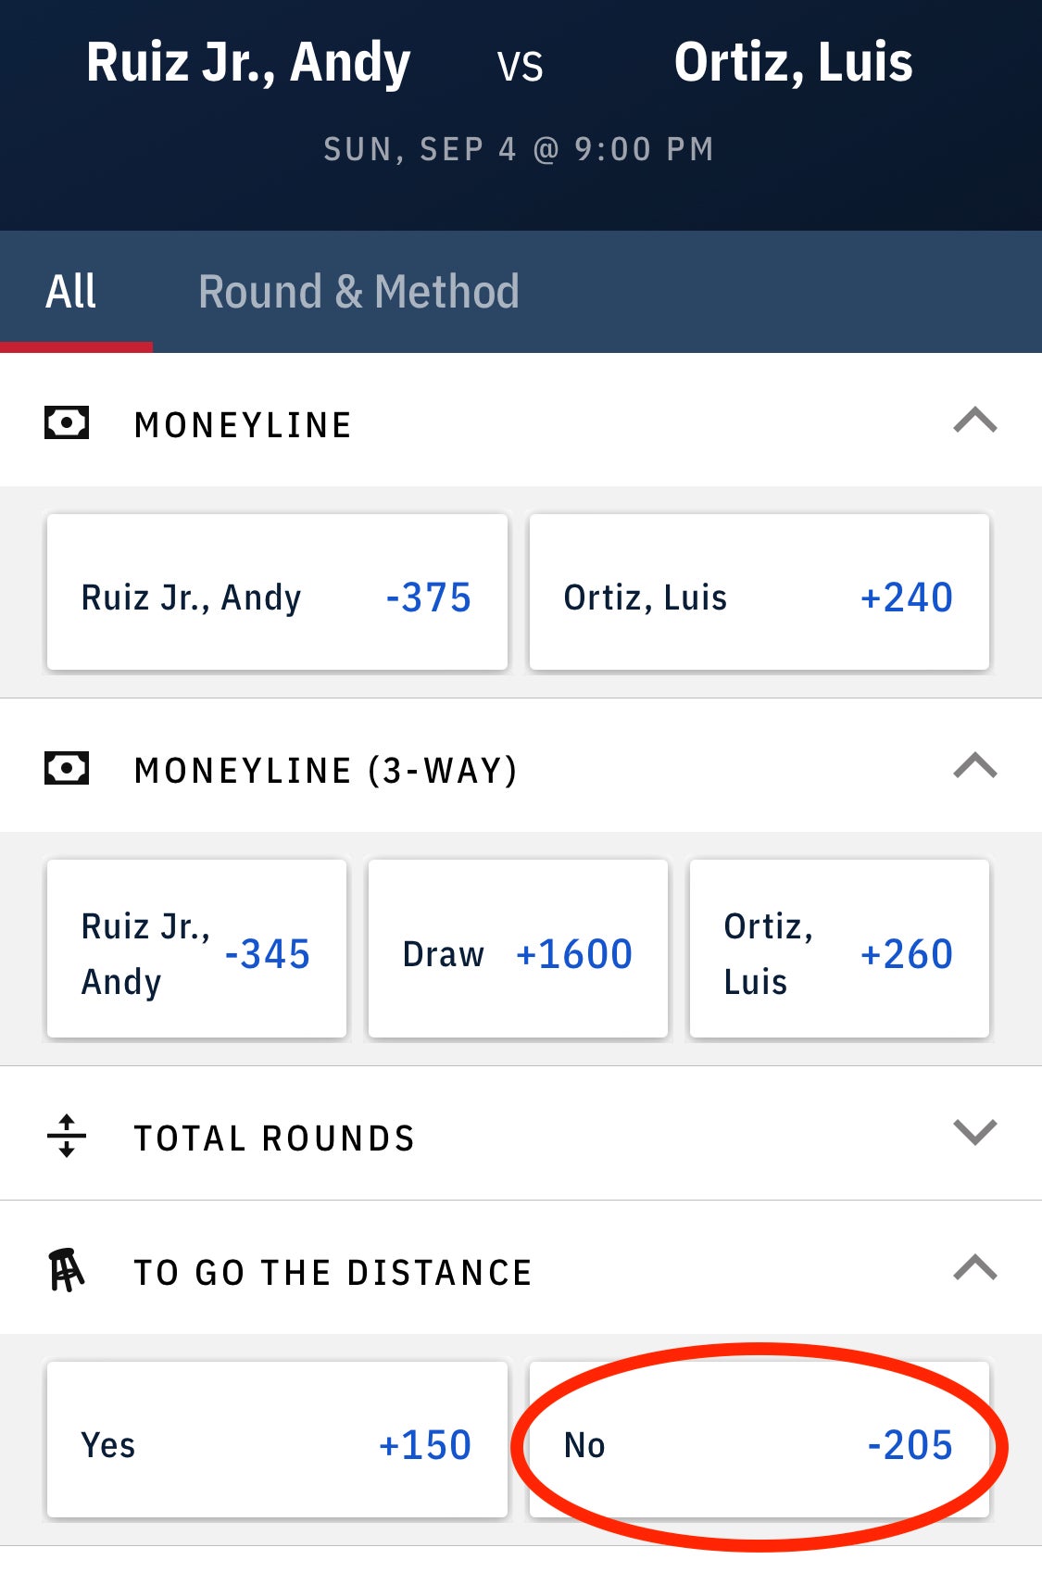Click the Total Rounds over/under icon
The image size is (1042, 1585).
click(67, 1136)
